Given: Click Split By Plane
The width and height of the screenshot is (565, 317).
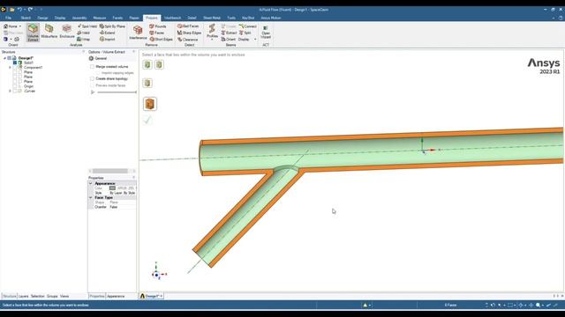Looking at the screenshot, I should (112, 26).
